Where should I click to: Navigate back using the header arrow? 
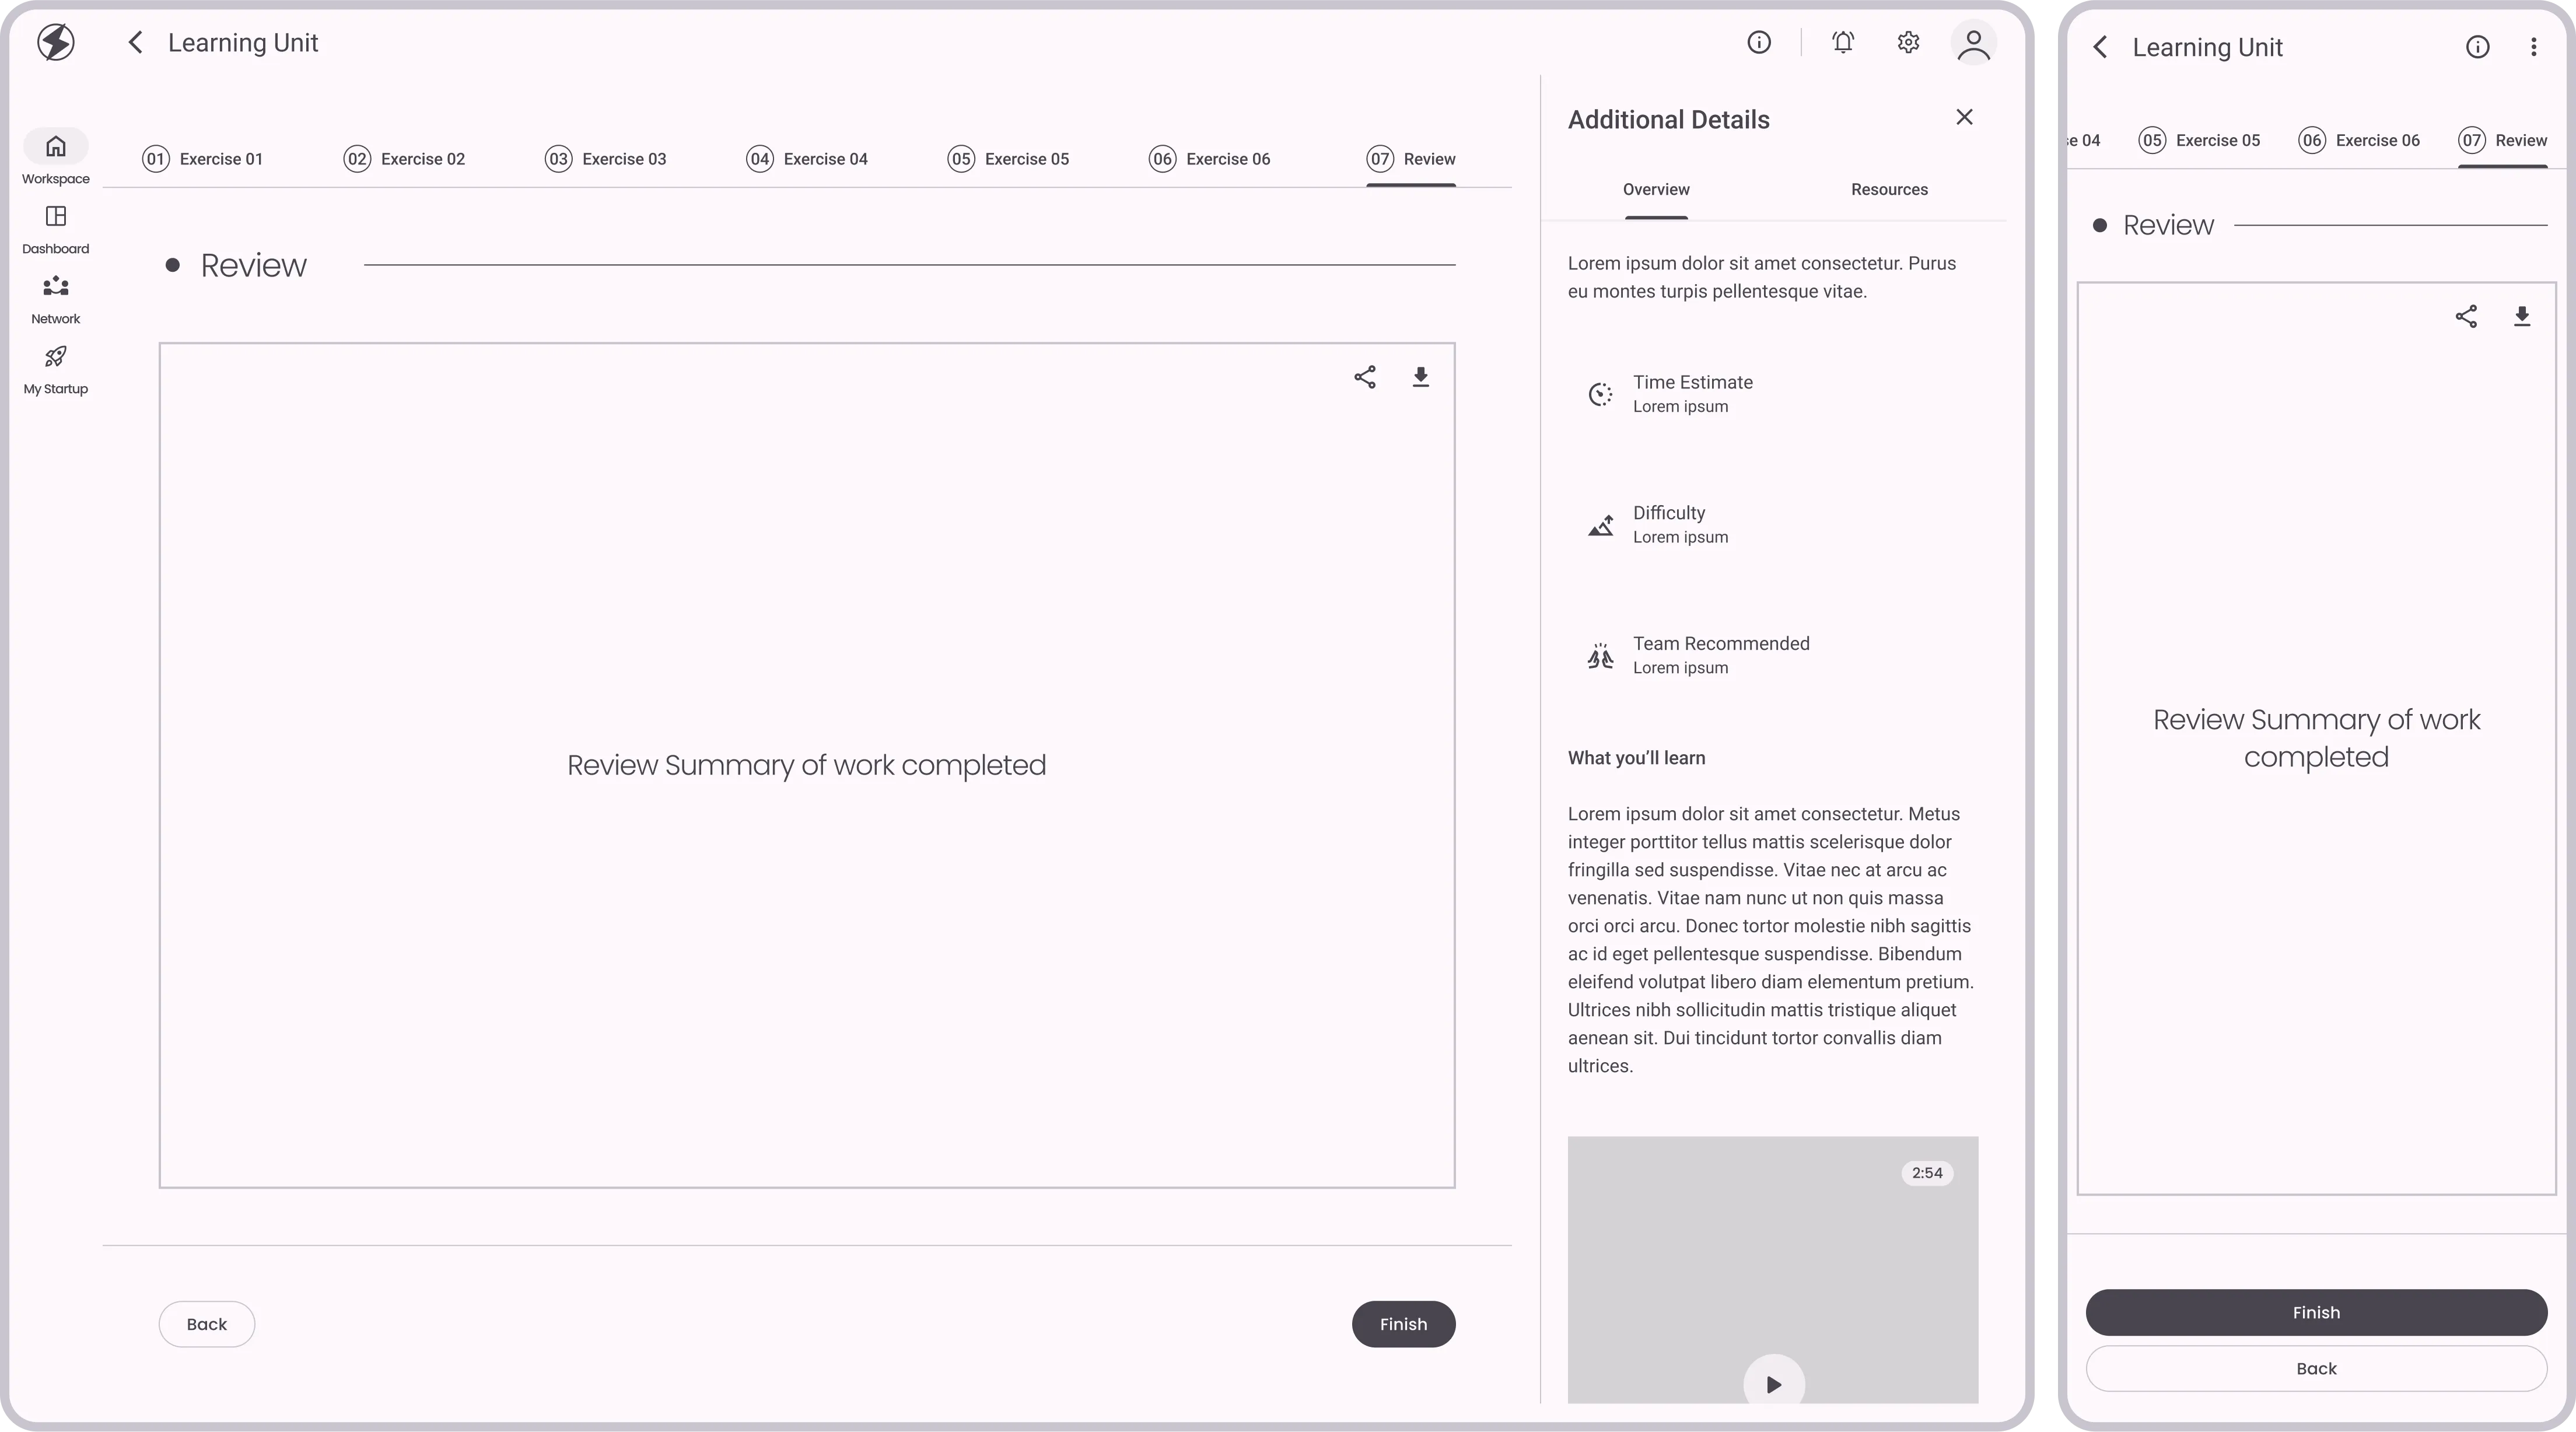[135, 42]
